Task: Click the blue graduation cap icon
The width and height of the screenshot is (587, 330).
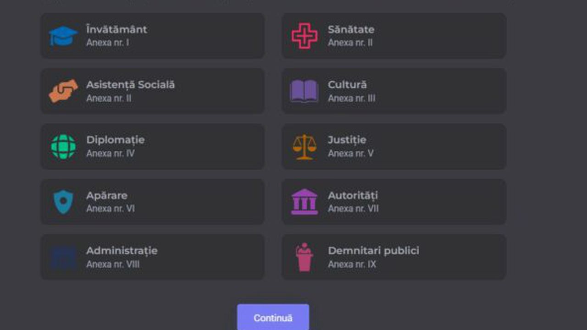Action: pyautogui.click(x=63, y=36)
